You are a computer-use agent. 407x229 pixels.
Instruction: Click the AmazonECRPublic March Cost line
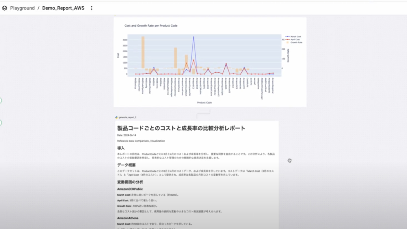pyautogui.click(x=148, y=195)
